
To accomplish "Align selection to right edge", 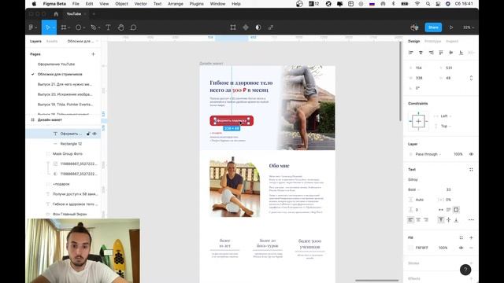I will tap(431, 53).
